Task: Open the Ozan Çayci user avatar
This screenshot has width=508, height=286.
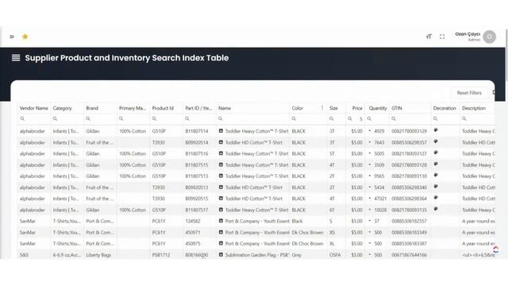Action: pyautogui.click(x=489, y=37)
